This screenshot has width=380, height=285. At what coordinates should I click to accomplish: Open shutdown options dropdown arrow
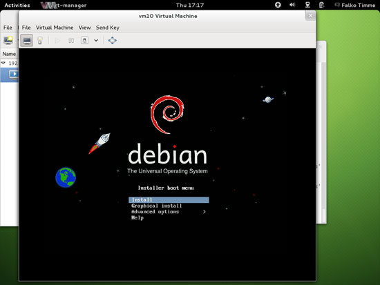click(96, 41)
